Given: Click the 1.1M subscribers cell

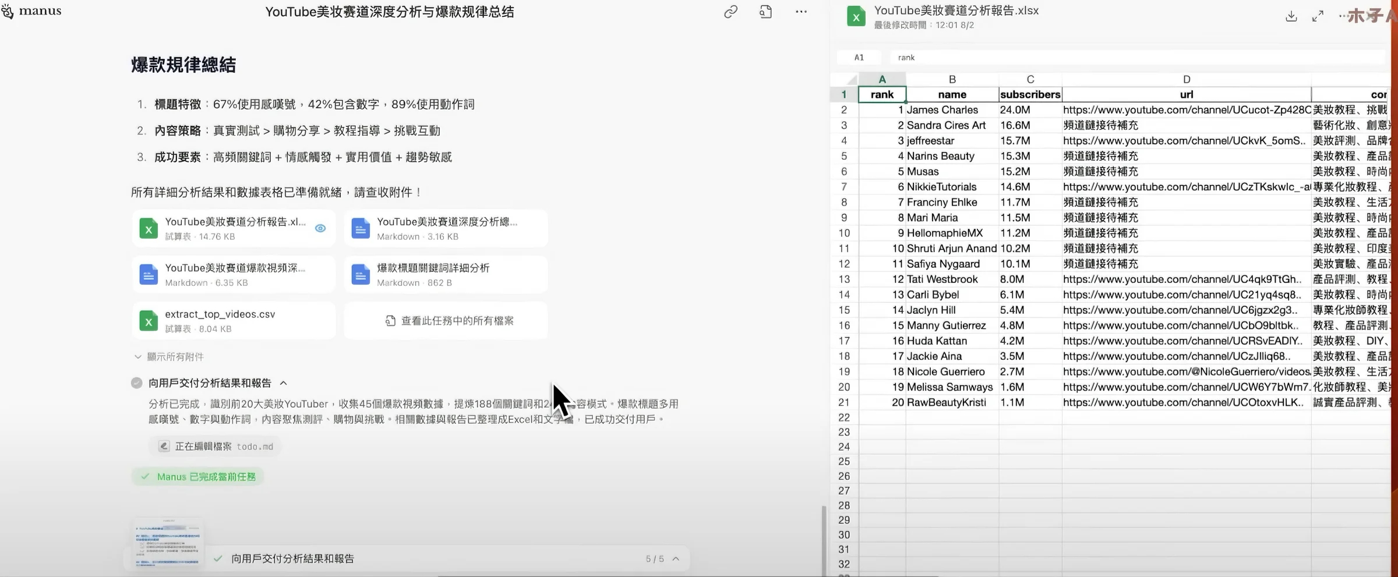Looking at the screenshot, I should click(x=1030, y=402).
